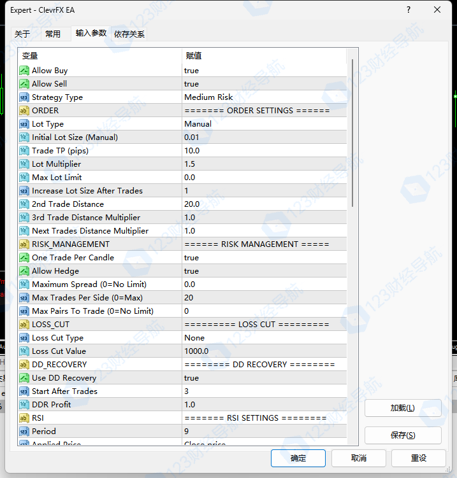
Task: Toggle One Trade Per Candle true value
Action: pyautogui.click(x=265, y=258)
